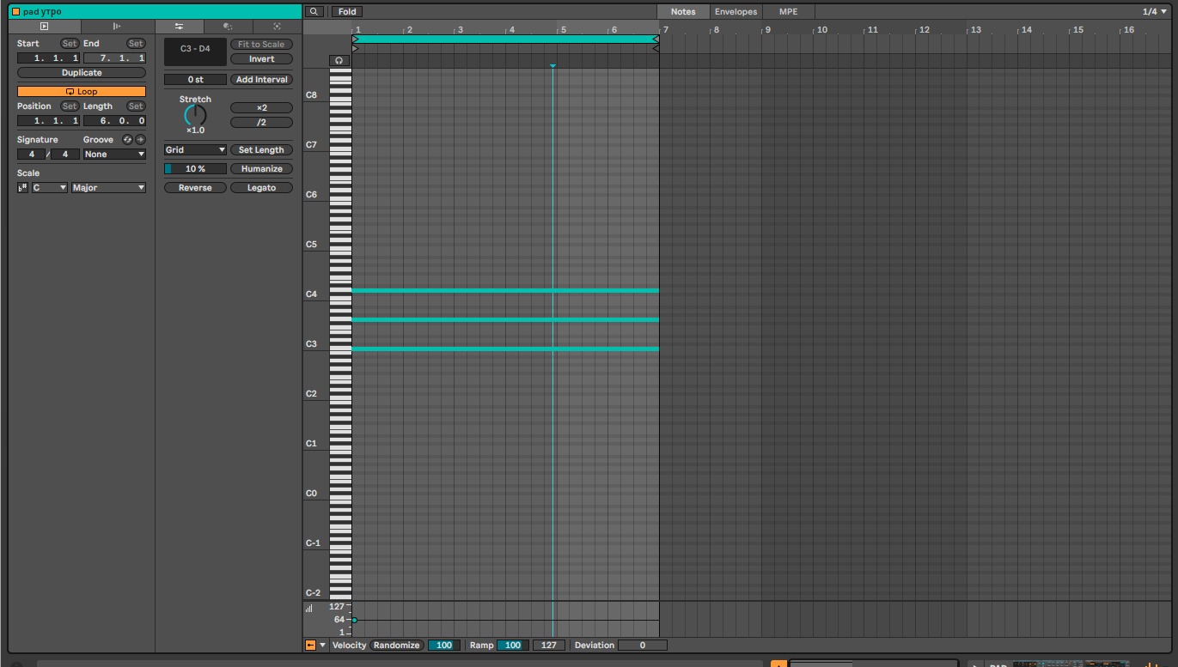The image size is (1178, 667).
Task: Open the Grid quantize dropdown
Action: tap(195, 150)
